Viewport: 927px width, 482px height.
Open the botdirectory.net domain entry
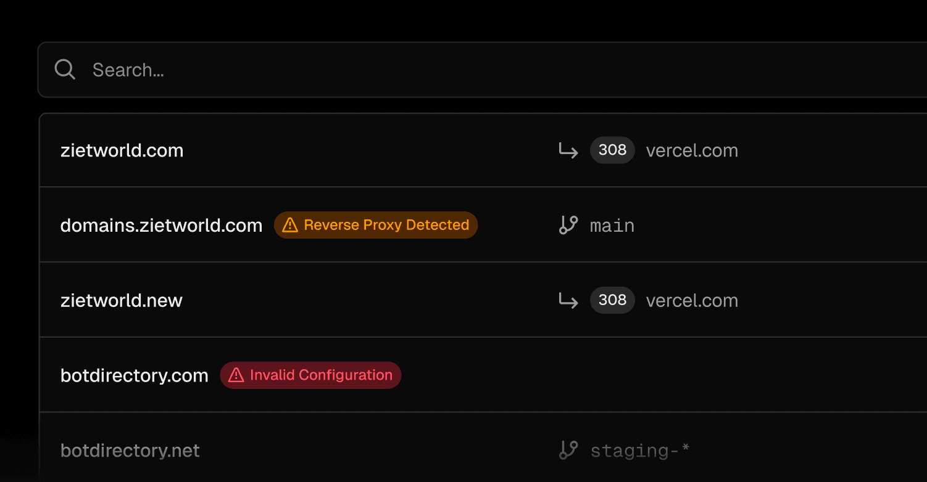coord(130,451)
